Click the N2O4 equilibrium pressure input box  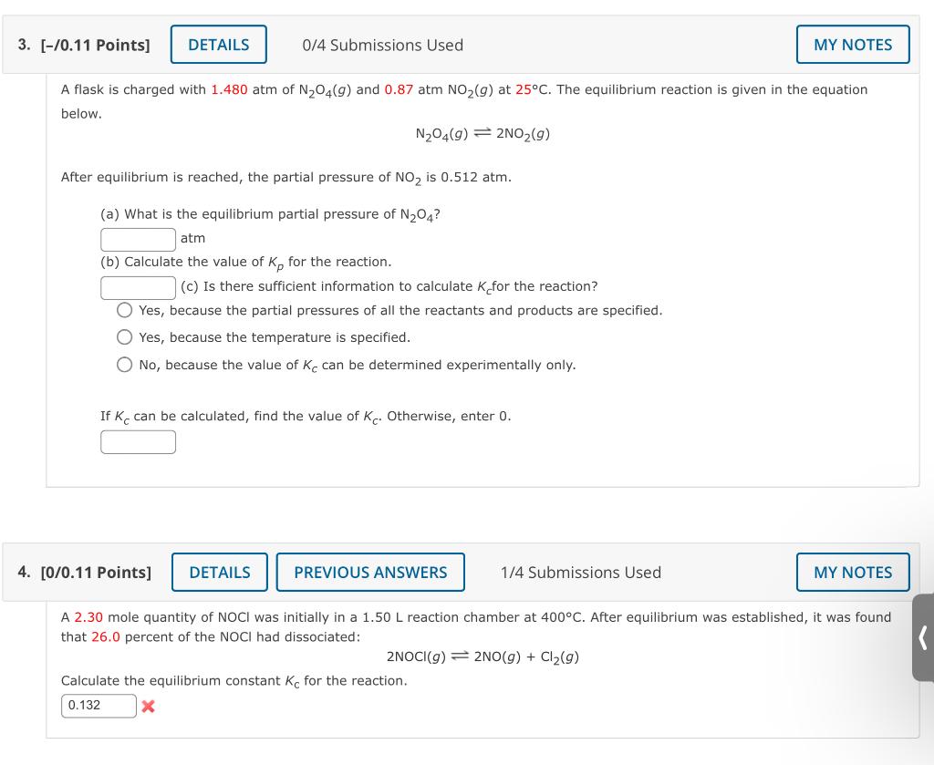click(139, 239)
